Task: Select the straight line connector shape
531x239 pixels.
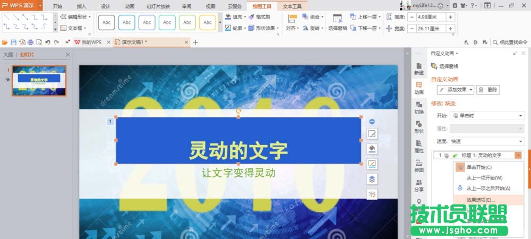Action: point(6,17)
